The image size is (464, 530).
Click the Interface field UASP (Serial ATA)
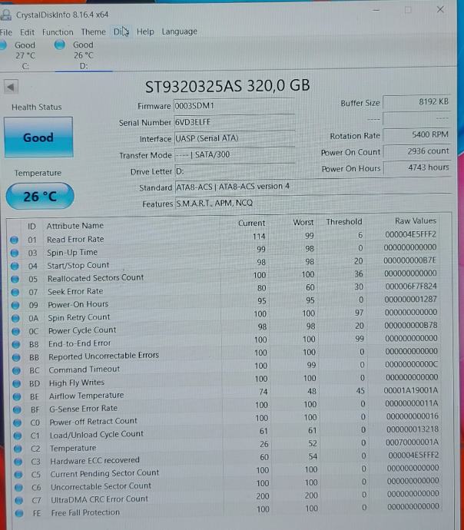pyautogui.click(x=234, y=138)
